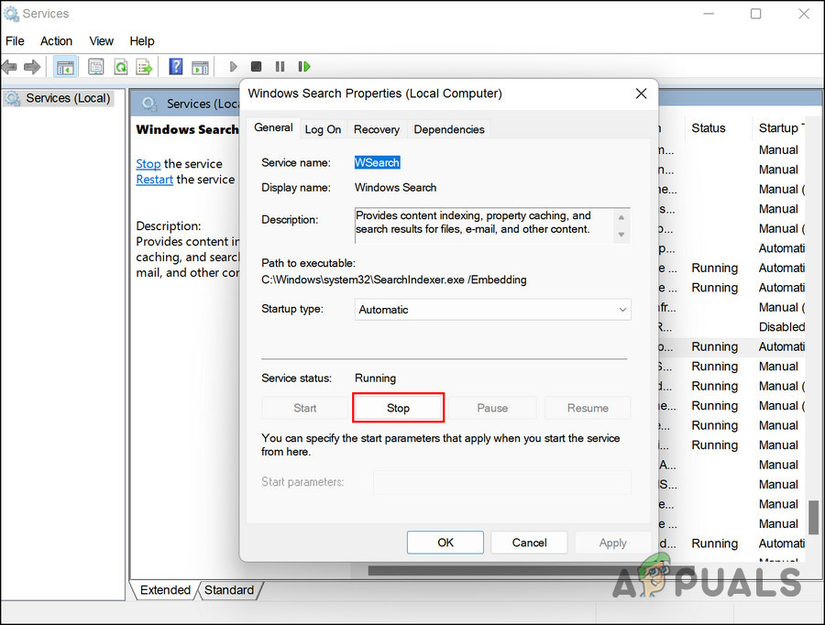This screenshot has height=625, width=825.
Task: Click the Restart Service toolbar icon
Action: 304,67
